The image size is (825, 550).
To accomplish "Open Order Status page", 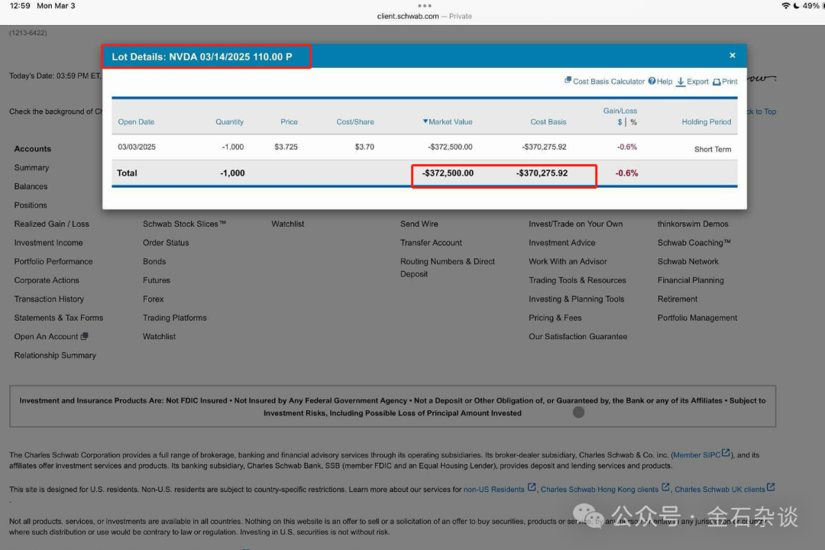I will (x=166, y=243).
